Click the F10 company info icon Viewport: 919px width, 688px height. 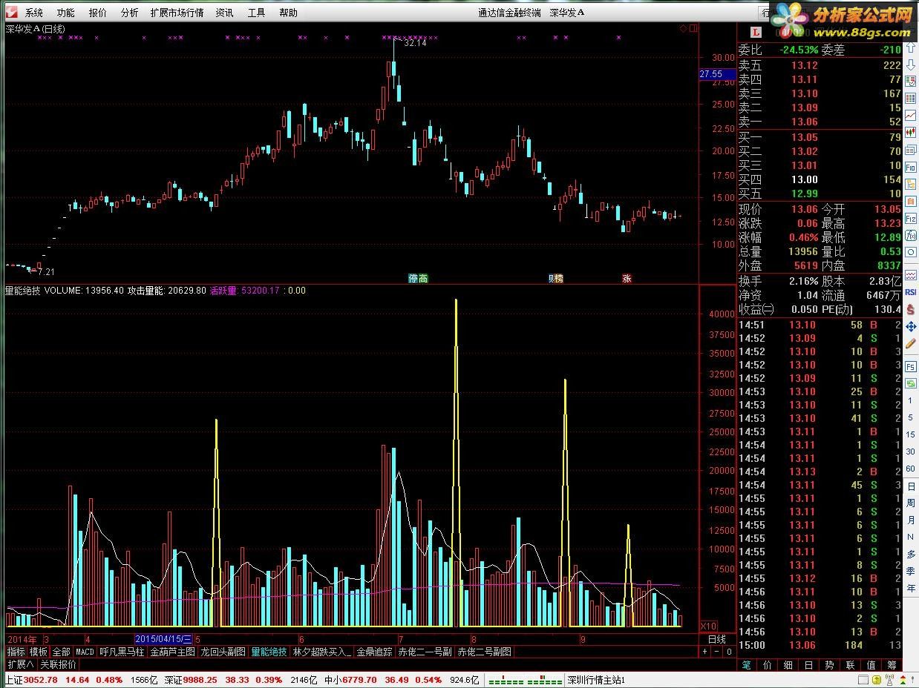(x=910, y=167)
